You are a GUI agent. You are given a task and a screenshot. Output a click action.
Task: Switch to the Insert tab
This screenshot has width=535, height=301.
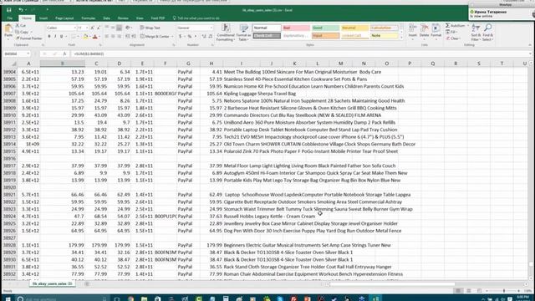pos(43,18)
